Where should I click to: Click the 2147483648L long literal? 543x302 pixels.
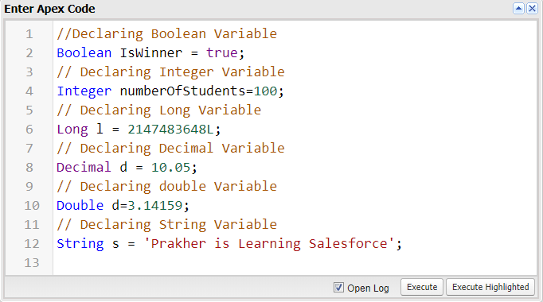(x=170, y=130)
